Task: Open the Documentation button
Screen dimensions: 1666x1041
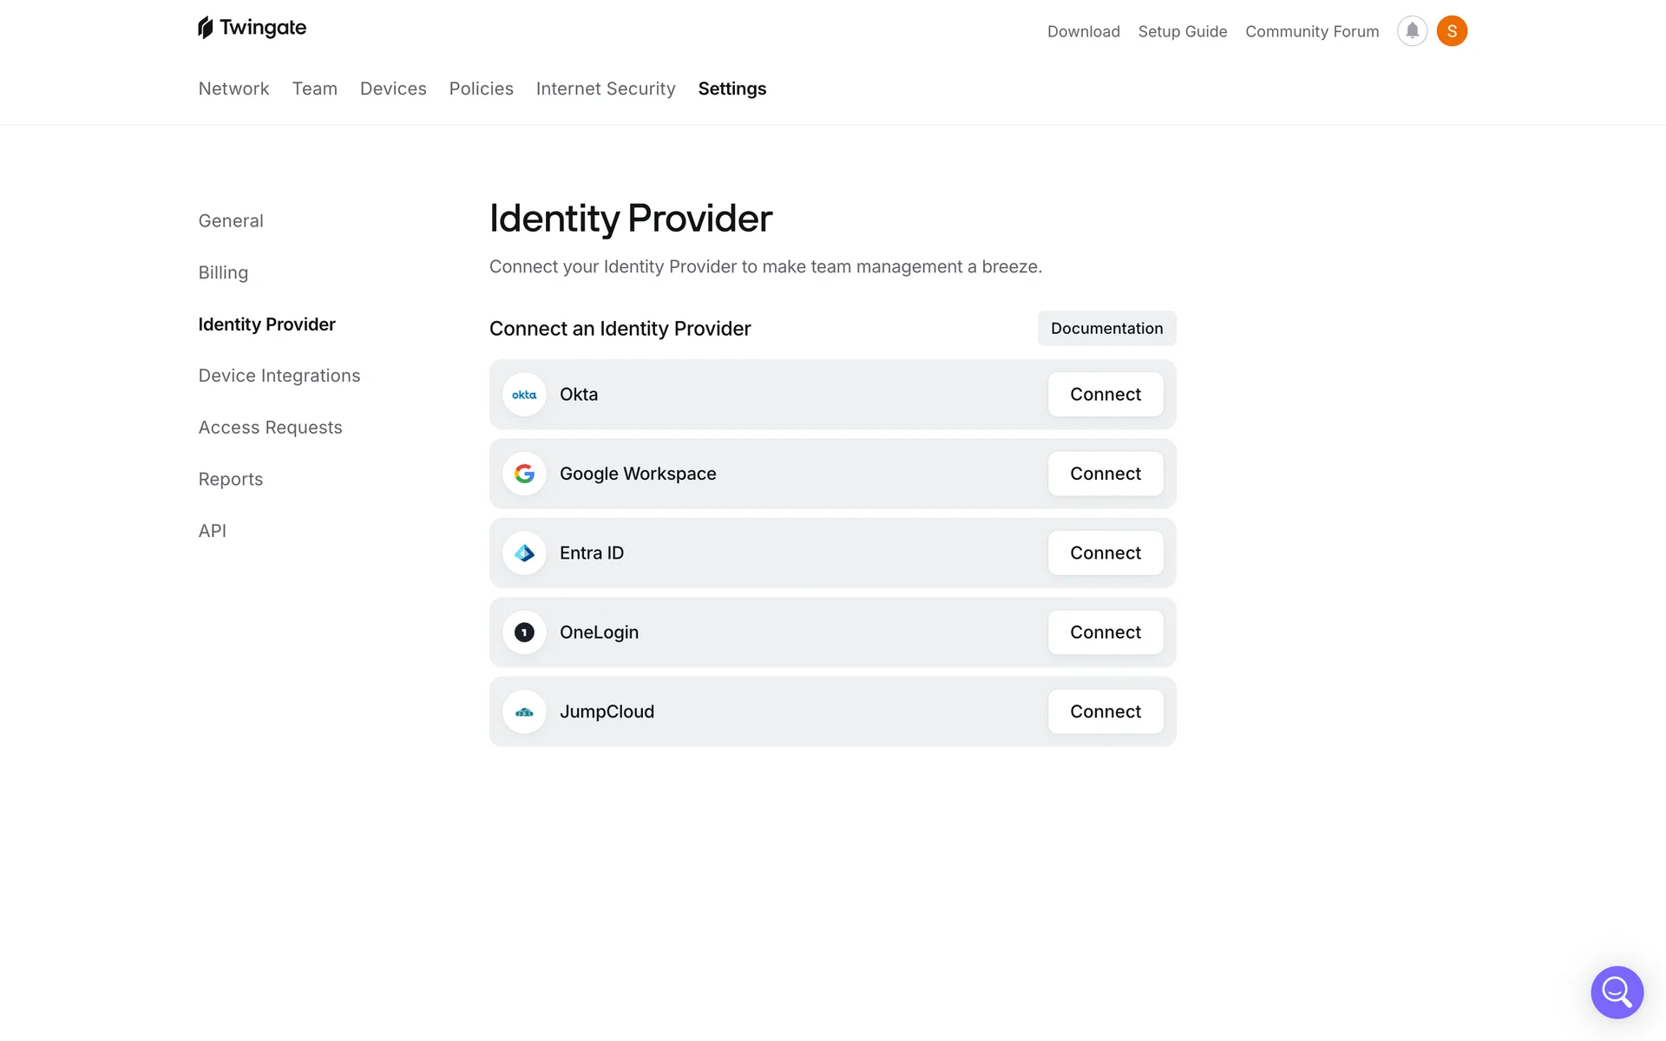Action: tap(1106, 329)
